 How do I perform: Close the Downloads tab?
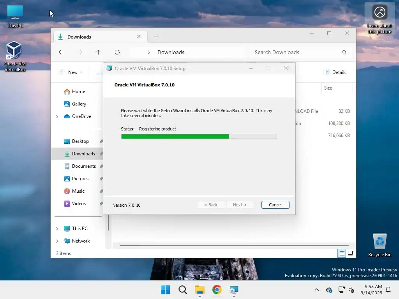139,37
